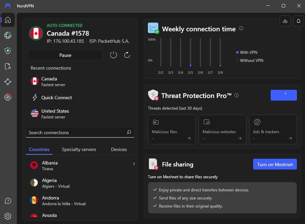Open Threat Protection via the shield sidebar icon
Viewport: 305px width, 224px height.
click(7, 51)
